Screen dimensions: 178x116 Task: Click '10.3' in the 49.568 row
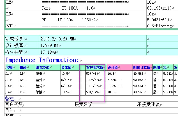[111, 92]
